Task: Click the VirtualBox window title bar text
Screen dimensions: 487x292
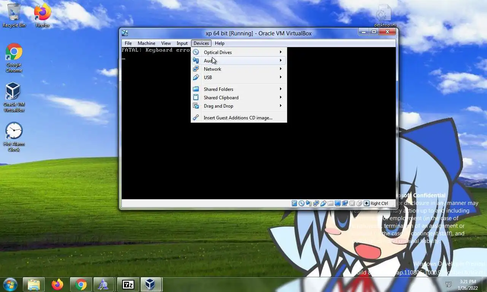Action: click(259, 33)
